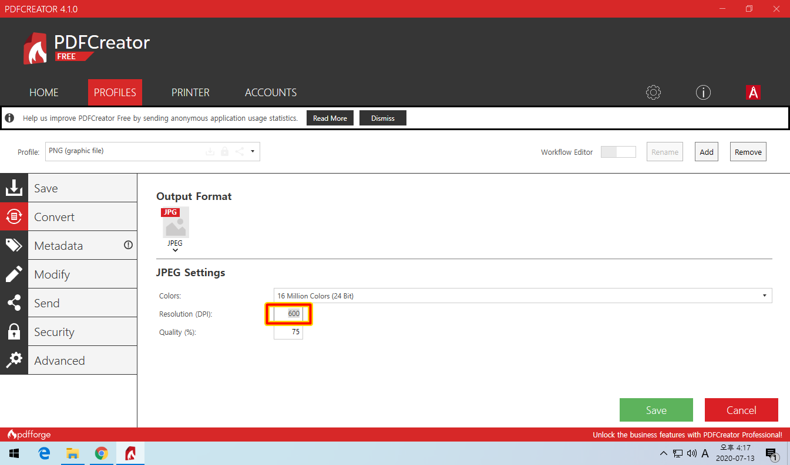
Task: Click the Rename profile button
Action: pos(665,152)
